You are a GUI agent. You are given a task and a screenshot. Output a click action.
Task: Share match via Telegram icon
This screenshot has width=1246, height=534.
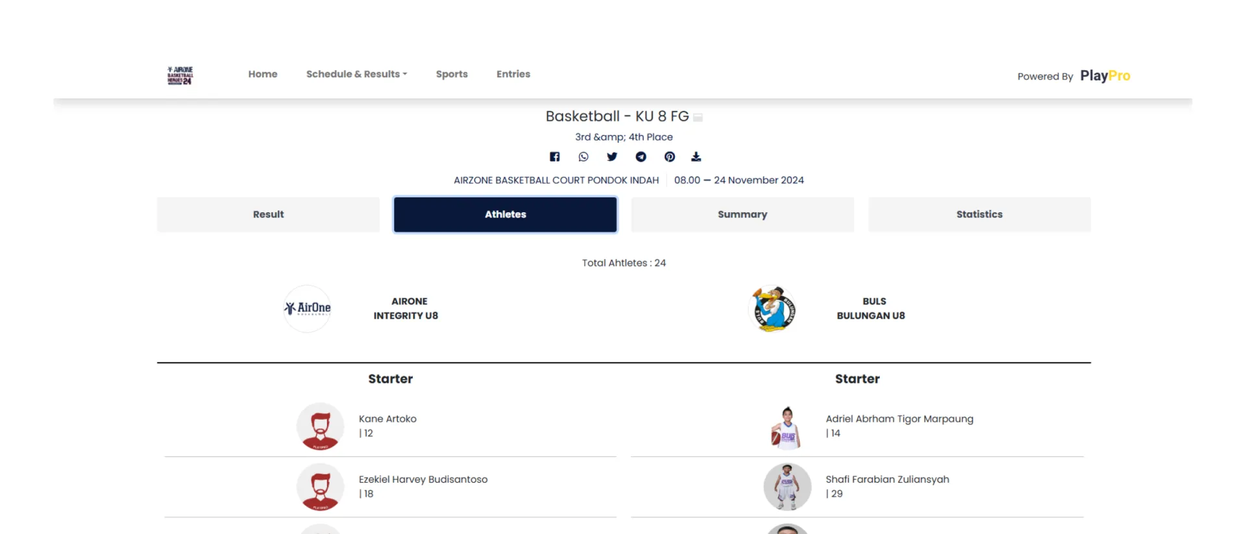tap(641, 157)
